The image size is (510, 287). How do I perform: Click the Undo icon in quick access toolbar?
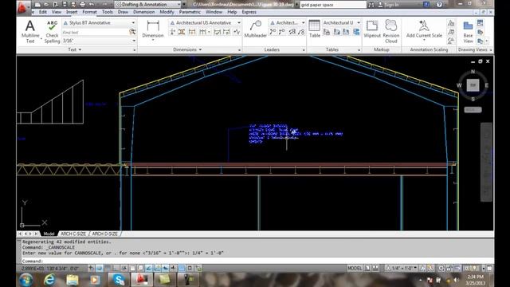tap(92, 5)
